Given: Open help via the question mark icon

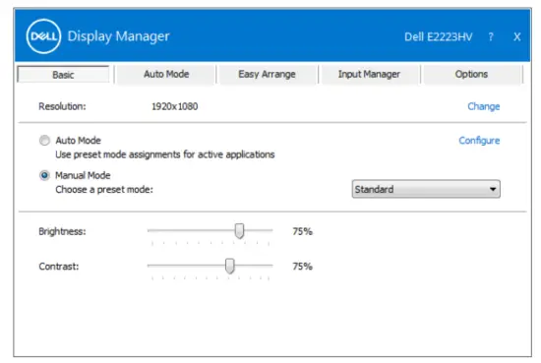Looking at the screenshot, I should click(491, 36).
